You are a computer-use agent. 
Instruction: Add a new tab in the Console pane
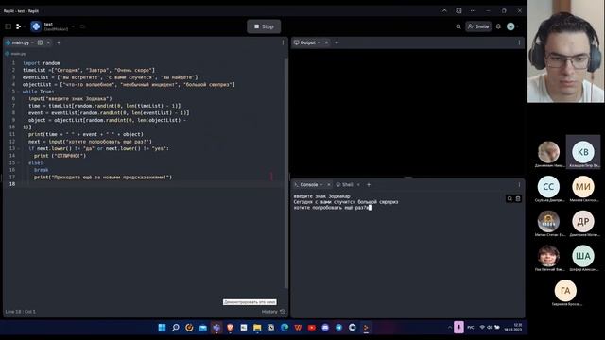[x=369, y=185]
